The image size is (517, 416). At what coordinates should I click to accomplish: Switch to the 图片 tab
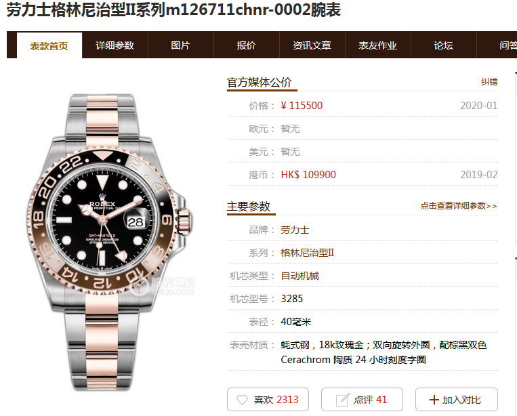tap(181, 45)
